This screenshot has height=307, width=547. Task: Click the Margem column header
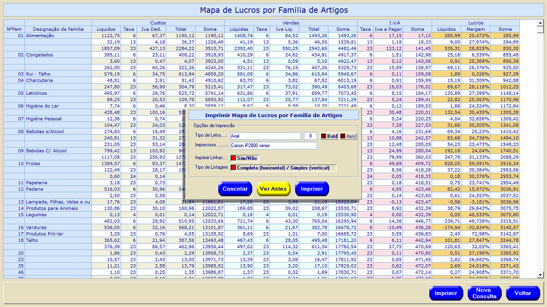pyautogui.click(x=476, y=29)
